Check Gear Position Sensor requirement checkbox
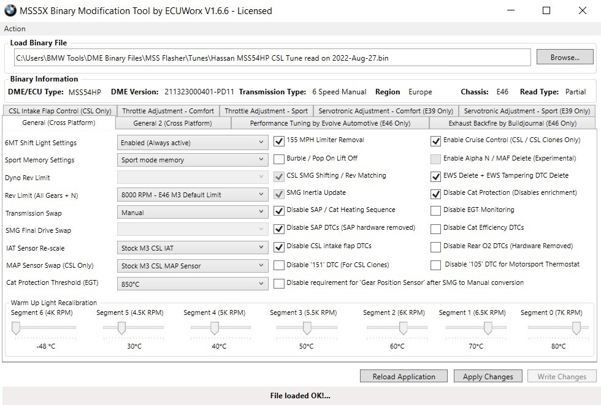 (279, 283)
